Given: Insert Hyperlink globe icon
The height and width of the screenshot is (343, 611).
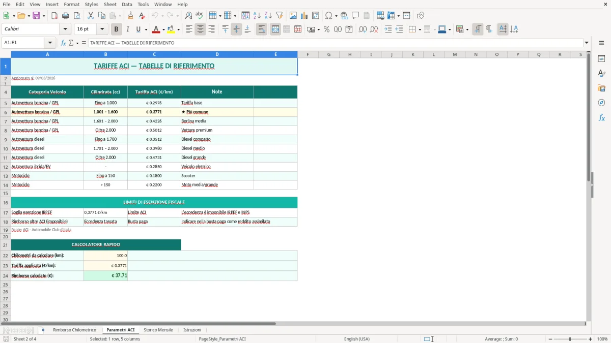Looking at the screenshot, I should click(x=344, y=16).
